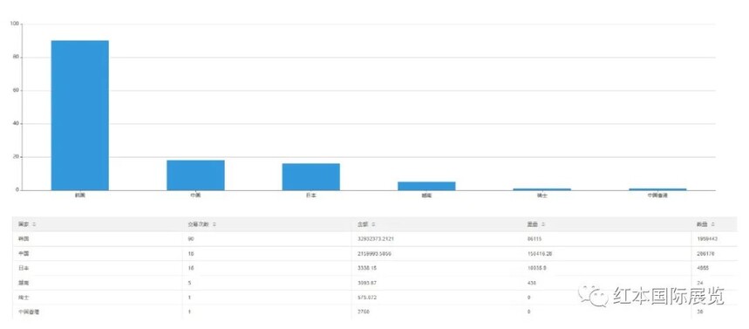Click amount 575.072 in 瑞士 row
Image resolution: width=749 pixels, height=329 pixels.
click(x=367, y=298)
